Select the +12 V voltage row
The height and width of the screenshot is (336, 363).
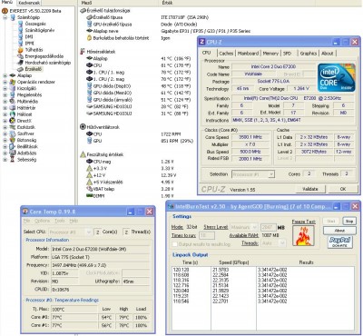(x=130, y=175)
